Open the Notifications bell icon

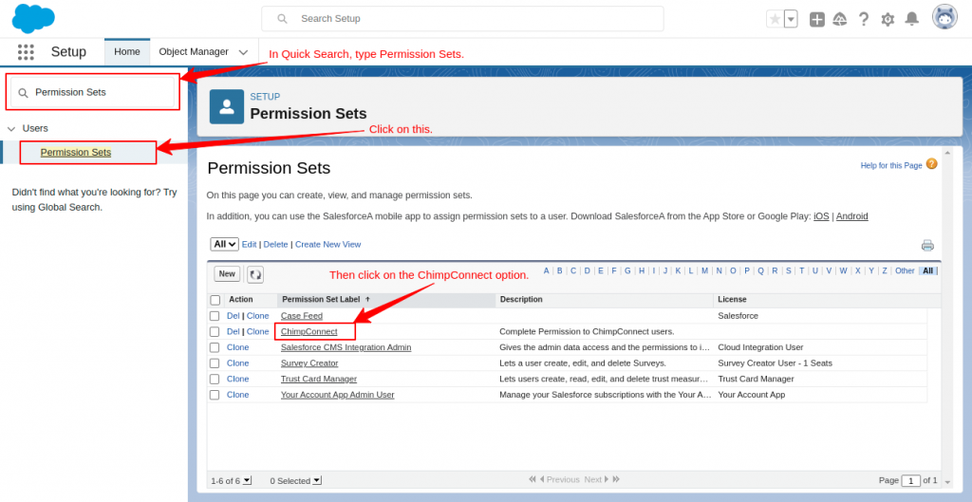point(911,19)
